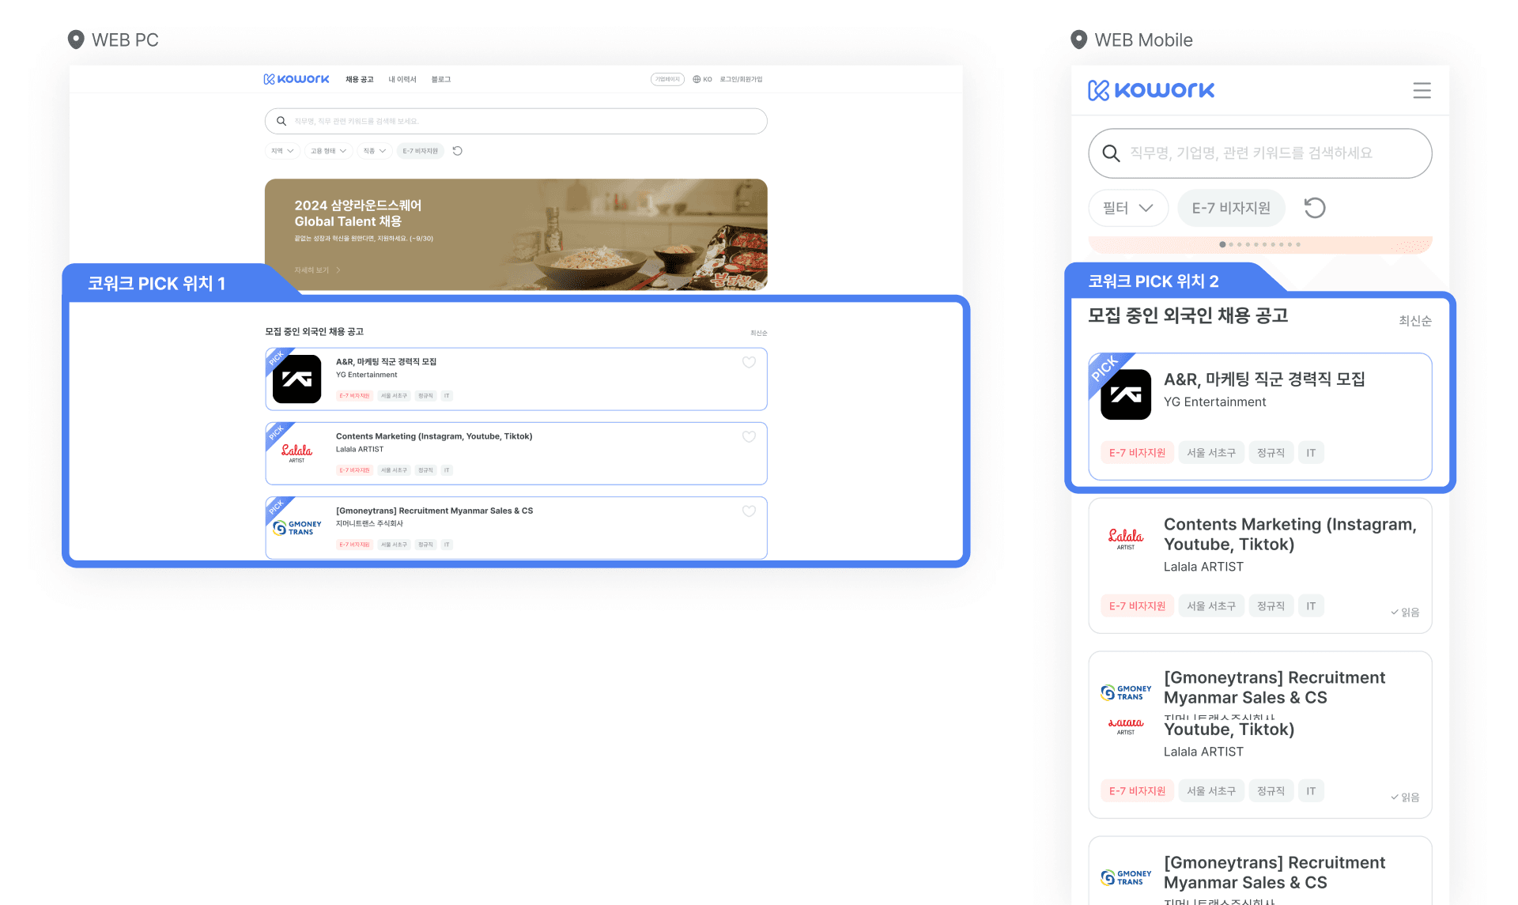Open the 삼양라운드스퀘어 Global Talent banner
Screen dimensions: 1518x905
coord(515,234)
